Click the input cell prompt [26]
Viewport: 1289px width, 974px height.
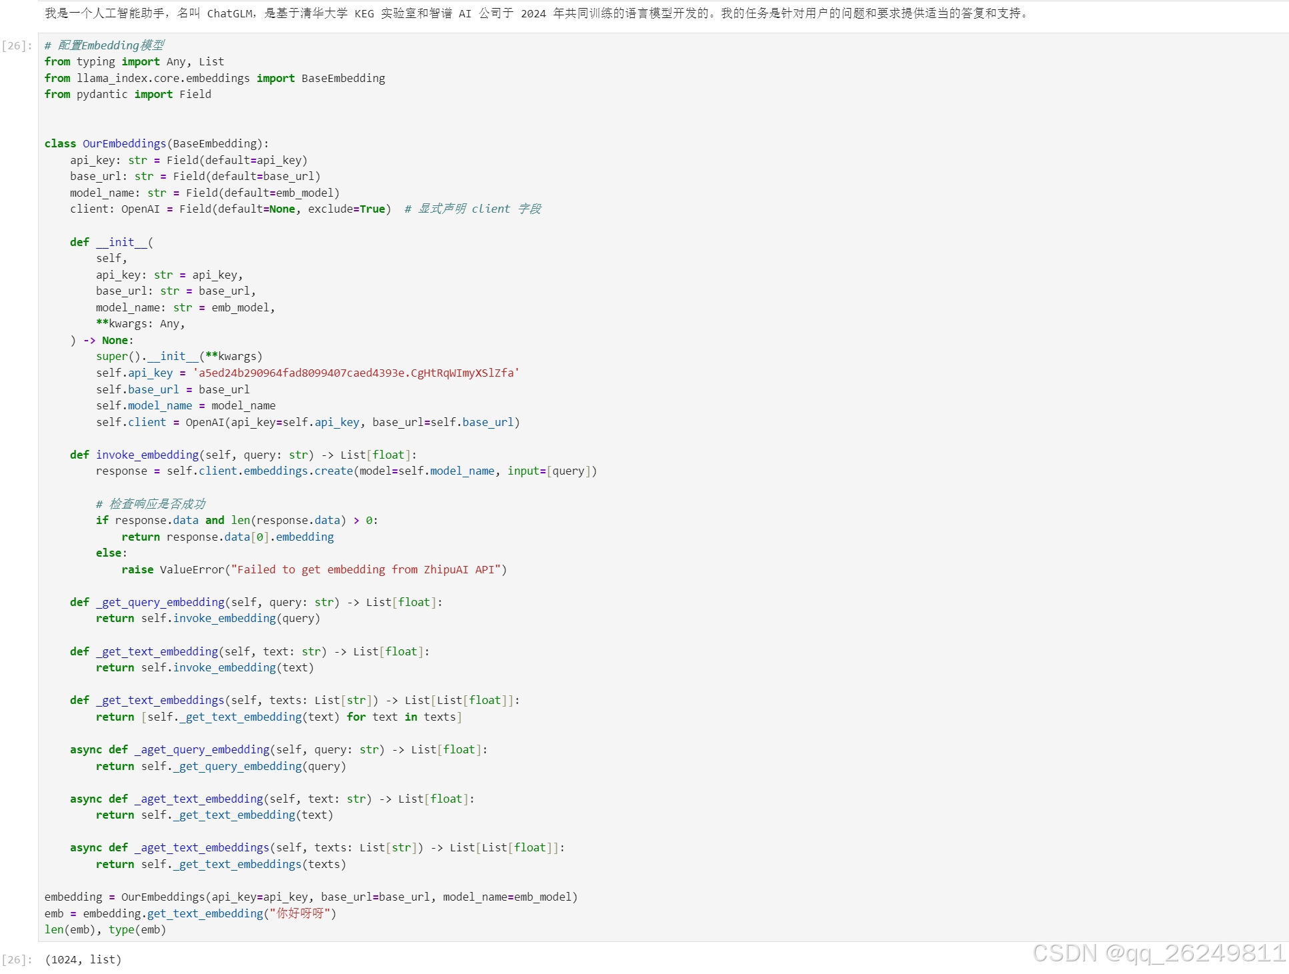(x=17, y=46)
